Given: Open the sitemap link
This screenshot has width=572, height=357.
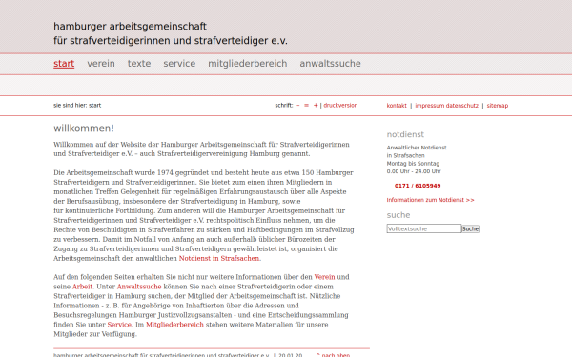Looking at the screenshot, I should (x=498, y=106).
